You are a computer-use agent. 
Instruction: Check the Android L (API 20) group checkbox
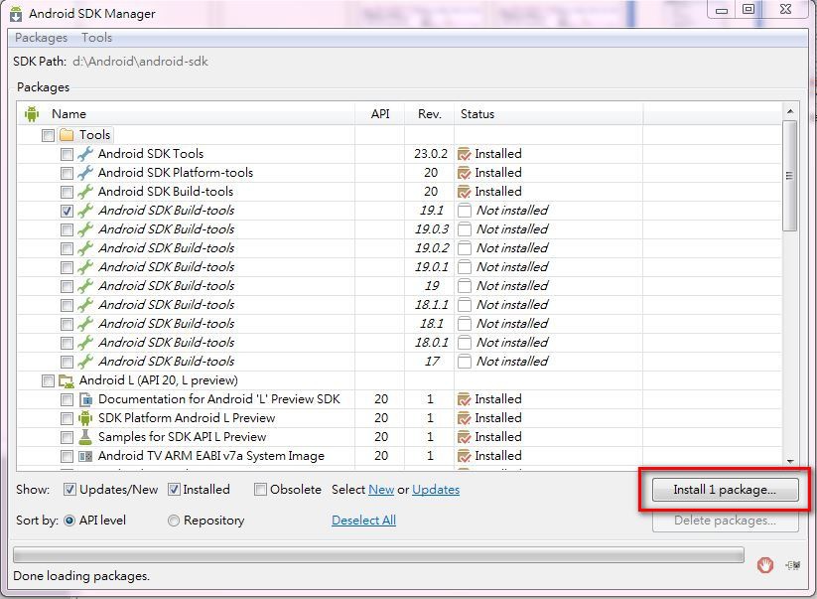(48, 381)
